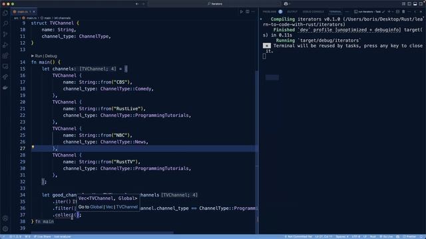Open the Manage gear in activity bar
The width and height of the screenshot is (426, 239).
click(x=5, y=228)
